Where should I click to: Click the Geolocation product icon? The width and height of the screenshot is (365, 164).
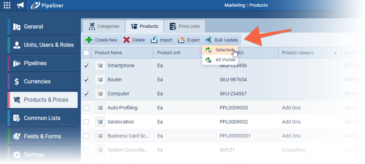[100, 122]
